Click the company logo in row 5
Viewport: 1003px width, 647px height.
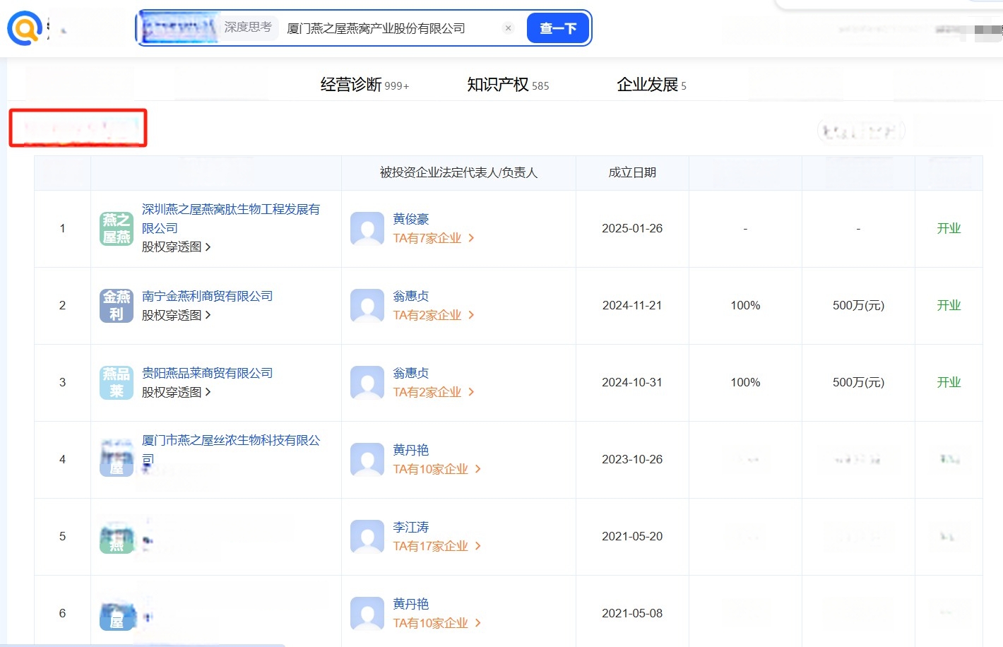coord(117,537)
